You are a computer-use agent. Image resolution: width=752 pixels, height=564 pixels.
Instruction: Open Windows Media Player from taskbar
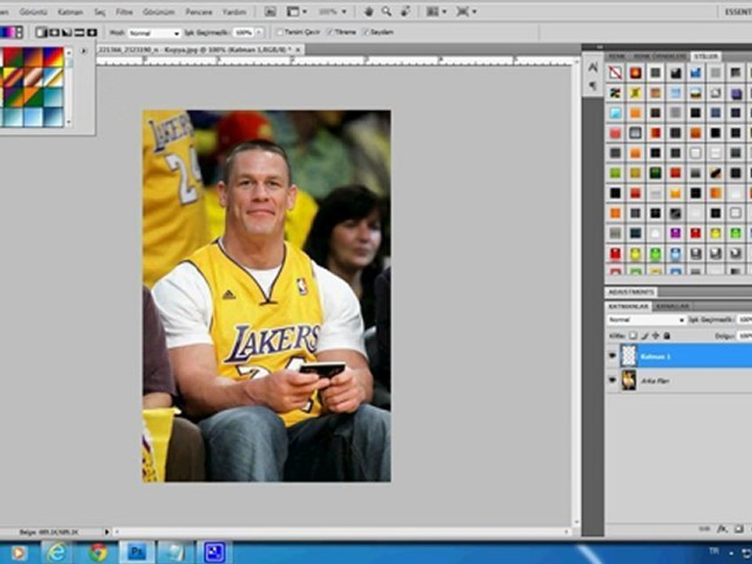pos(18,553)
